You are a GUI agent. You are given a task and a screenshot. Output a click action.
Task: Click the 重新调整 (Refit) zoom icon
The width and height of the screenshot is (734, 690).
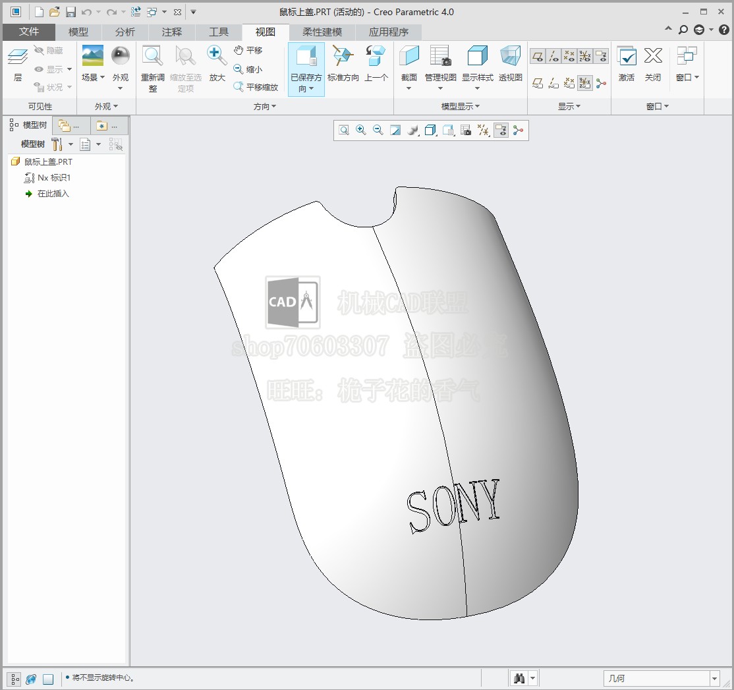pos(152,57)
